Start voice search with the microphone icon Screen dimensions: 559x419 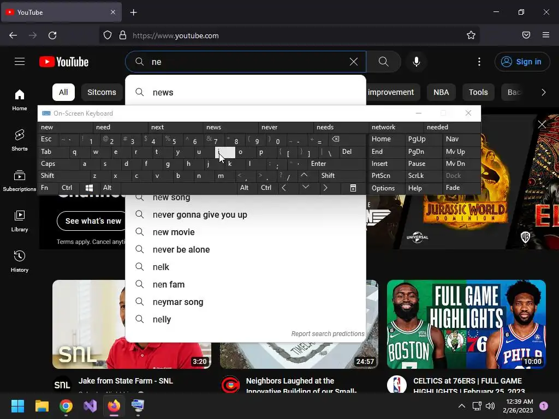[x=416, y=62]
